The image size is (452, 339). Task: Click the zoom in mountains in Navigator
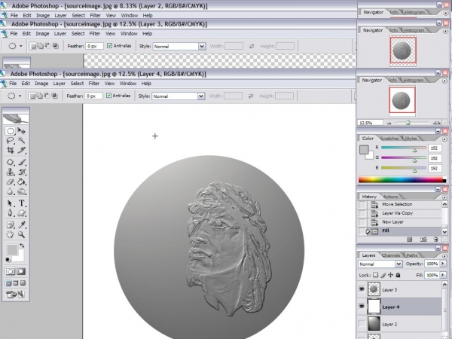437,123
